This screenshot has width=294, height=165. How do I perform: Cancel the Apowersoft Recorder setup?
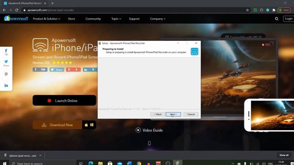pyautogui.click(x=191, y=114)
